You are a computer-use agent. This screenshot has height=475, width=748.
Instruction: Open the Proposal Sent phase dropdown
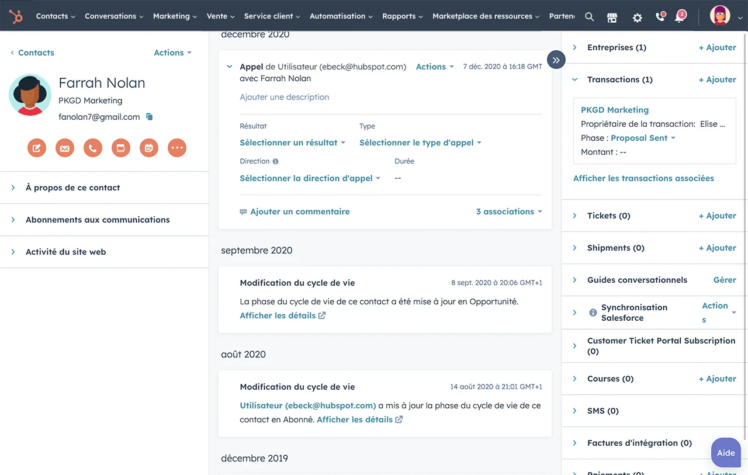(643, 138)
